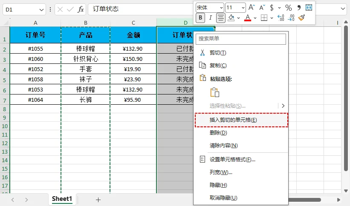Viewport: 350px width, 206px height.
Task: Click next sheet navigation arrow
Action: tap(26, 200)
